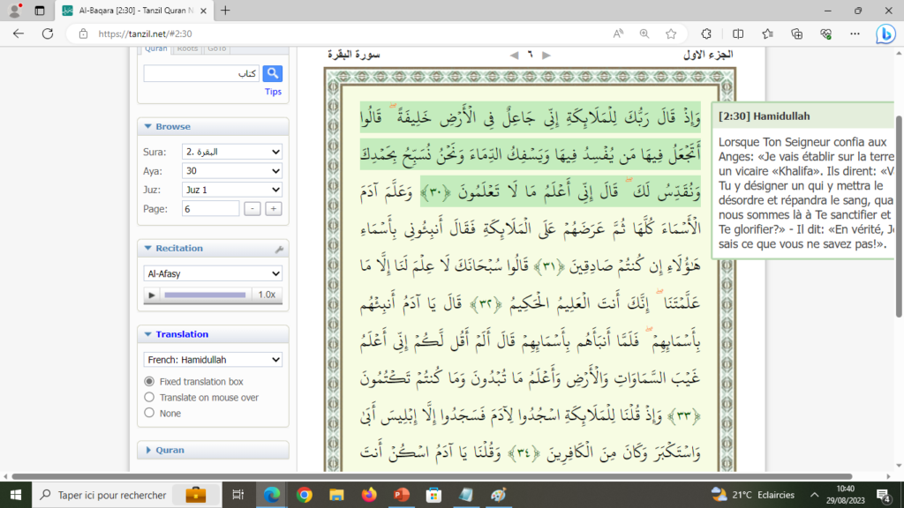
Task: View site information lock icon
Action: 83,34
